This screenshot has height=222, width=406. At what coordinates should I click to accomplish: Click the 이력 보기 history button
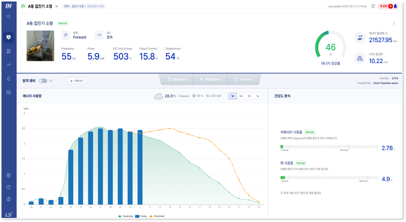[x=77, y=81]
